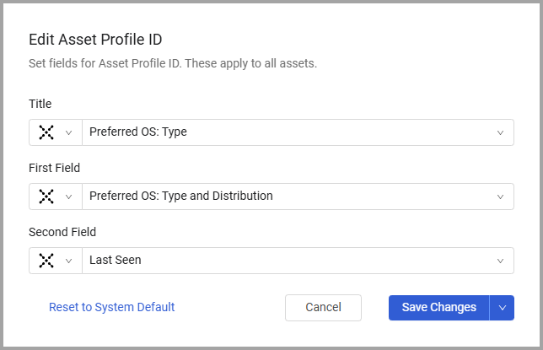Expand the Second Field adapter chevron beside the icon
The width and height of the screenshot is (543, 350).
[69, 261]
